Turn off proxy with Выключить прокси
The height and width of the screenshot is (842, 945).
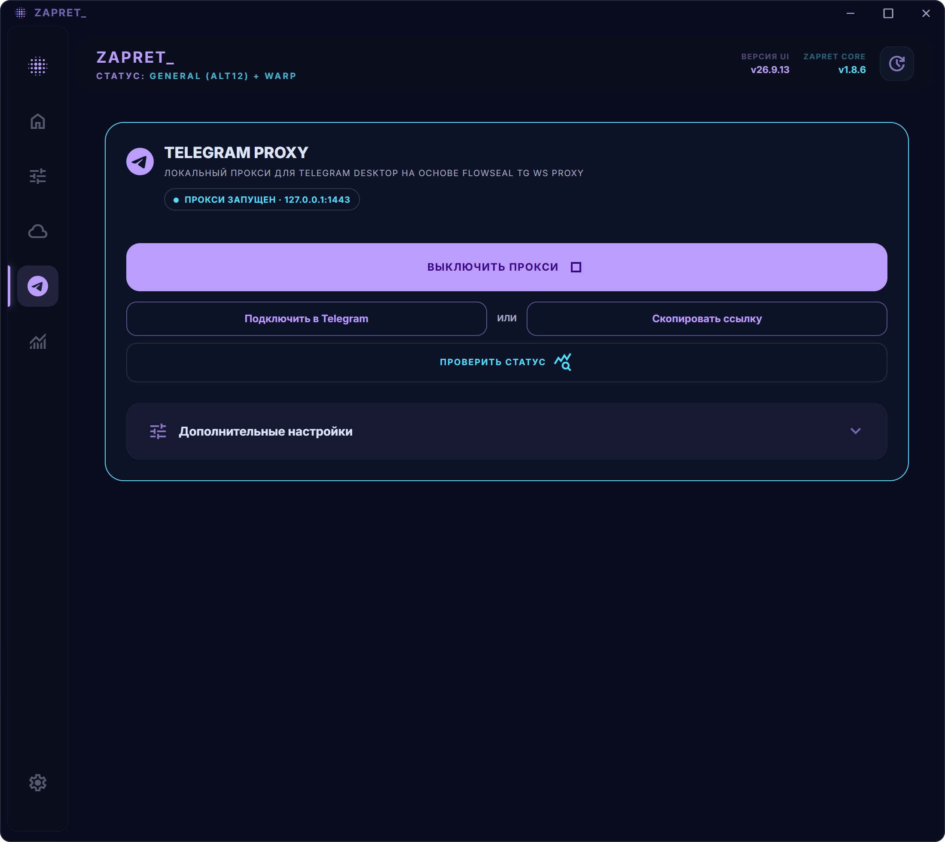click(x=506, y=267)
